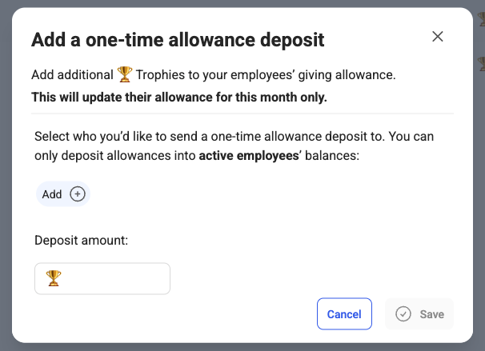Save the allowance deposit
The height and width of the screenshot is (351, 485).
click(x=419, y=314)
